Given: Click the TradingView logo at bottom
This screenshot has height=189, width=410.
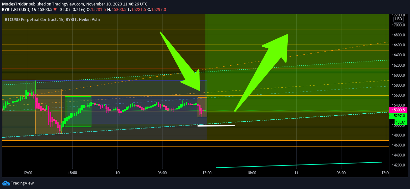Looking at the screenshot, I should (x=18, y=183).
